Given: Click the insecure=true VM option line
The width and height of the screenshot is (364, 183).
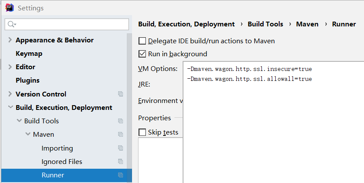Looking at the screenshot, I should pyautogui.click(x=250, y=69).
